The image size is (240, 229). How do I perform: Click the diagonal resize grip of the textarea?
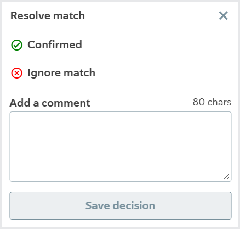pyautogui.click(x=227, y=177)
